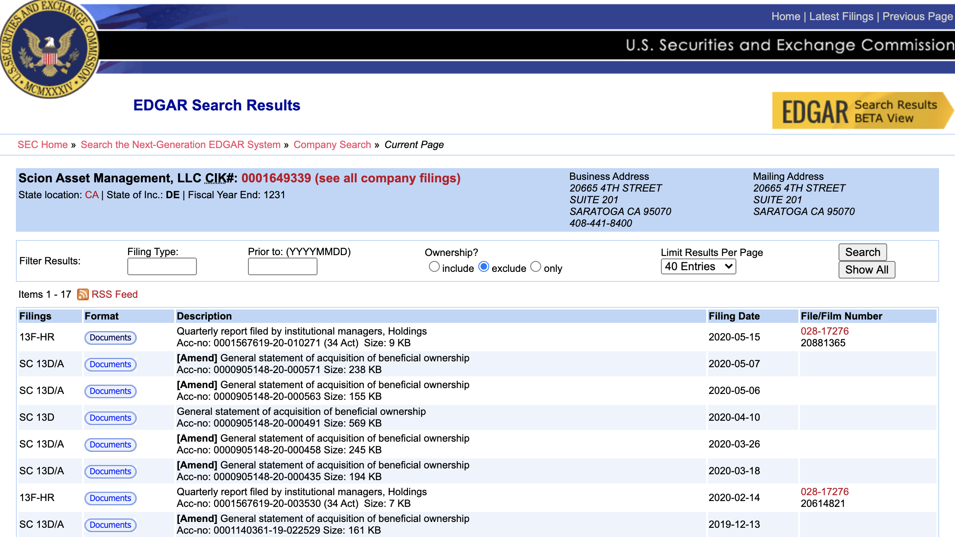The image size is (955, 537).
Task: Go to Home in top navigation
Action: pos(786,16)
